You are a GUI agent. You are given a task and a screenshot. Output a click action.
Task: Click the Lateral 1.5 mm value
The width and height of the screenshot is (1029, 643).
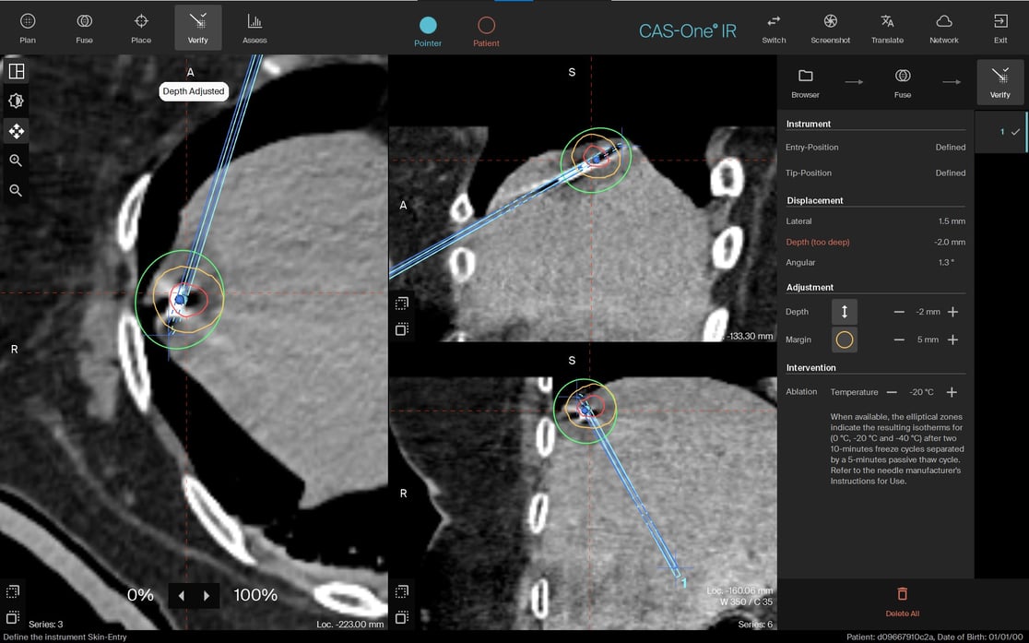tap(952, 221)
